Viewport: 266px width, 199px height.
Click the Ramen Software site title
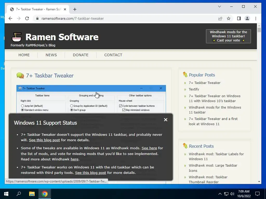(x=62, y=37)
